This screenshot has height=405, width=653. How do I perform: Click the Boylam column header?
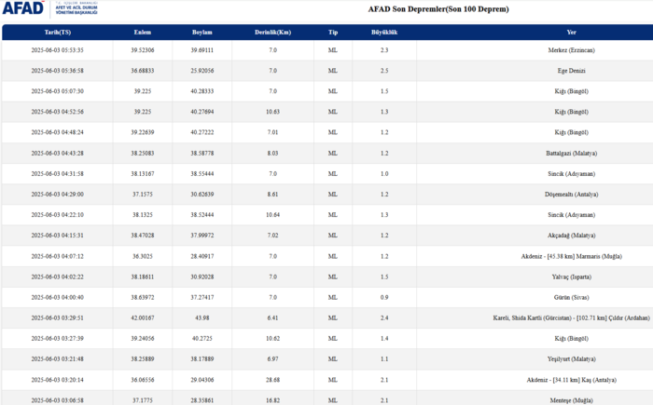[202, 33]
